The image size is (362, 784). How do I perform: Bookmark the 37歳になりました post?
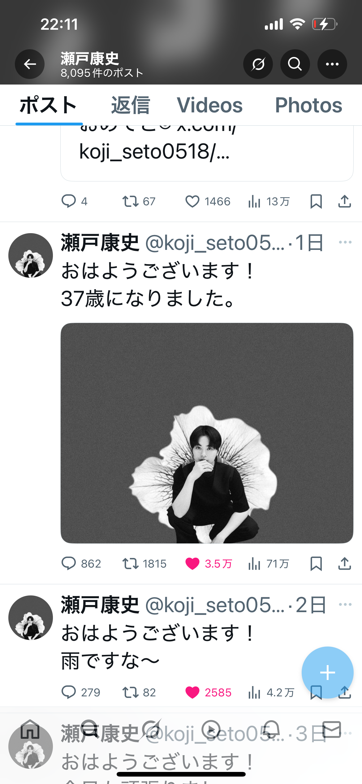coord(316,564)
